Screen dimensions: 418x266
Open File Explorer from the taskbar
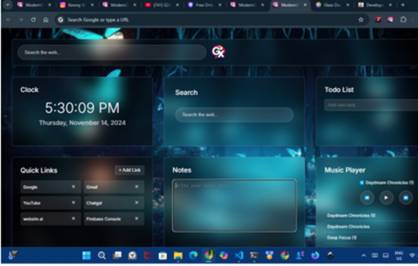click(x=178, y=256)
